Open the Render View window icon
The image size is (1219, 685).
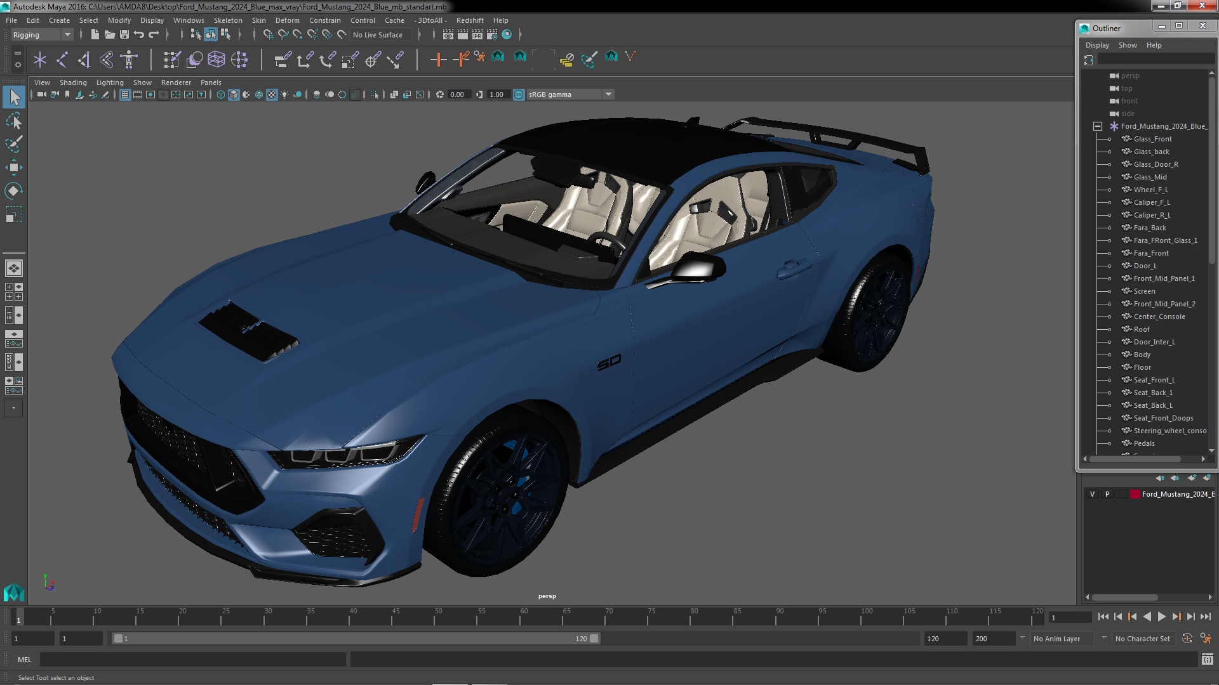(x=448, y=35)
